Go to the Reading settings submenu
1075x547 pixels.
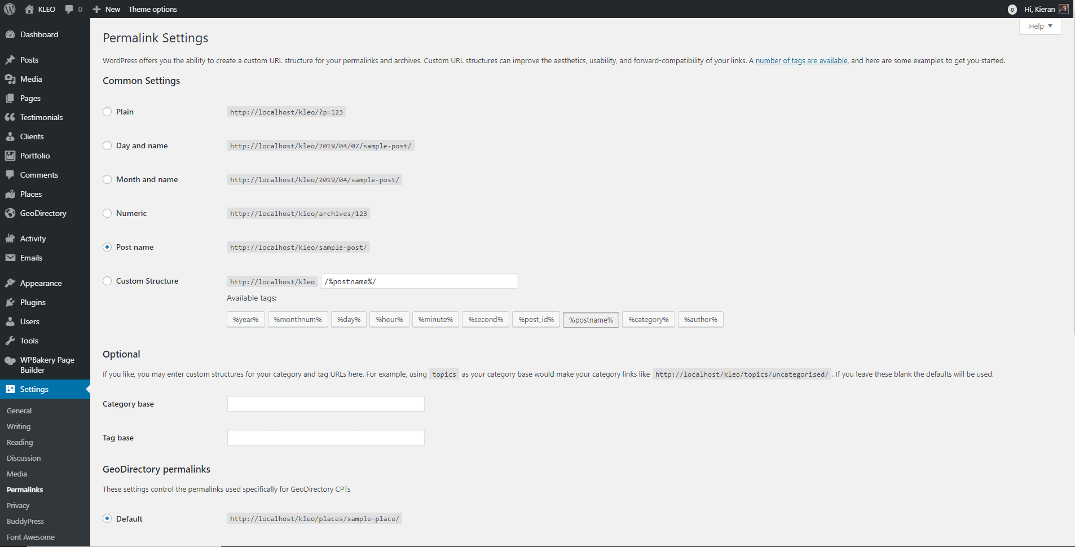coord(20,443)
